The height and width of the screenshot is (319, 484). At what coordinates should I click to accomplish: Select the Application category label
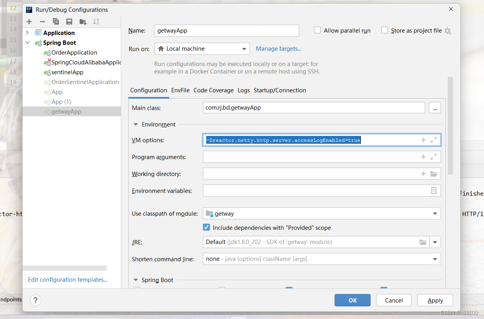[x=59, y=33]
